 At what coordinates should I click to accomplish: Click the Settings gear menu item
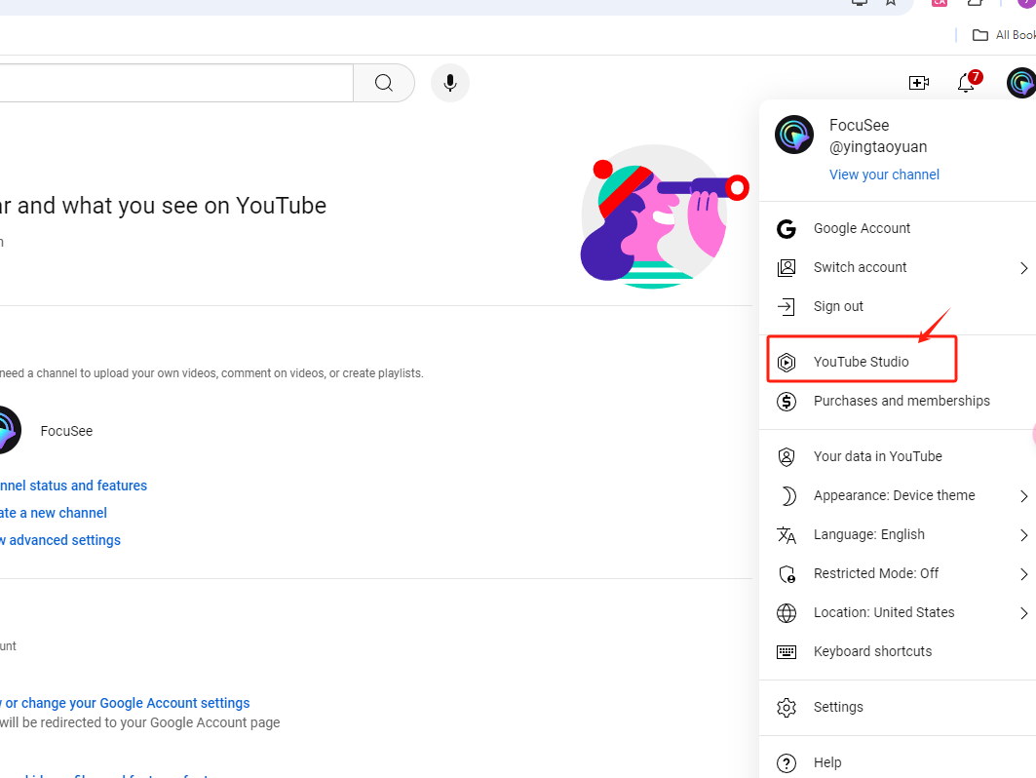(x=837, y=707)
